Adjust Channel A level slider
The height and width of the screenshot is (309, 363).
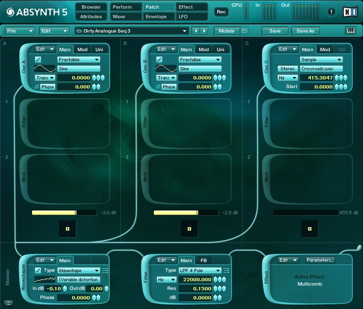[64, 212]
